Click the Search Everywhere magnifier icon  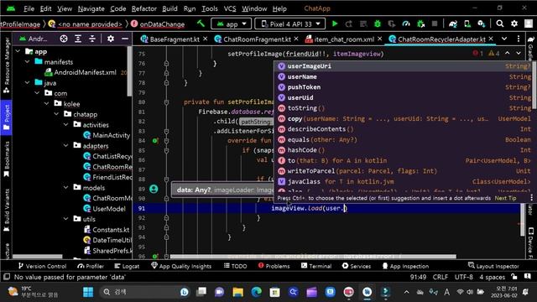pos(500,23)
